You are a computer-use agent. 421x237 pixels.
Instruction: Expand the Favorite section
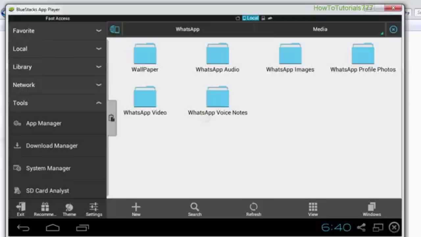click(57, 31)
